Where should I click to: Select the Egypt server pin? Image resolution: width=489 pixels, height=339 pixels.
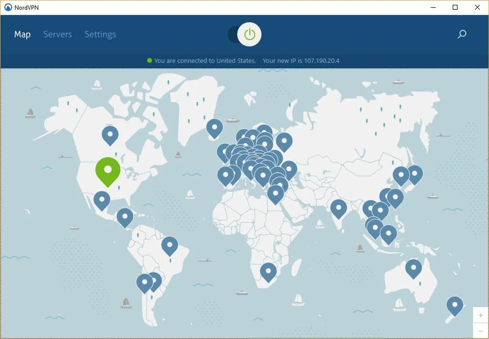[275, 193]
